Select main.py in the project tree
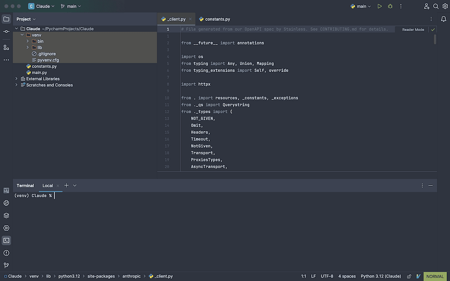Screen dimensions: 450x281 pyautogui.click(x=39, y=72)
